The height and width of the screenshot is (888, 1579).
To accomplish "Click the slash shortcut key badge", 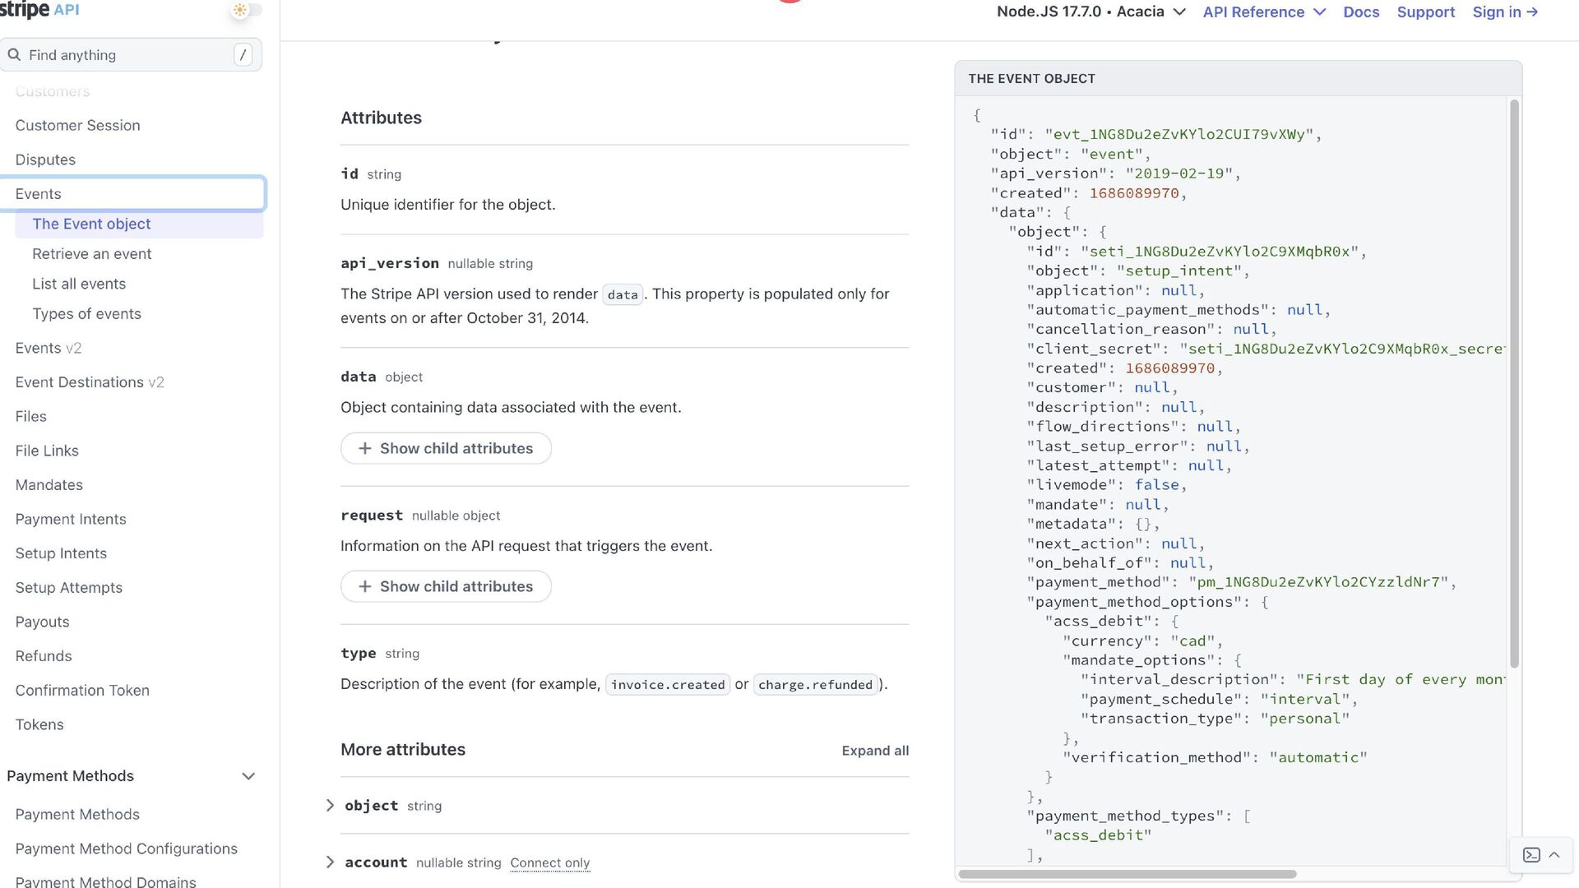I will (243, 55).
